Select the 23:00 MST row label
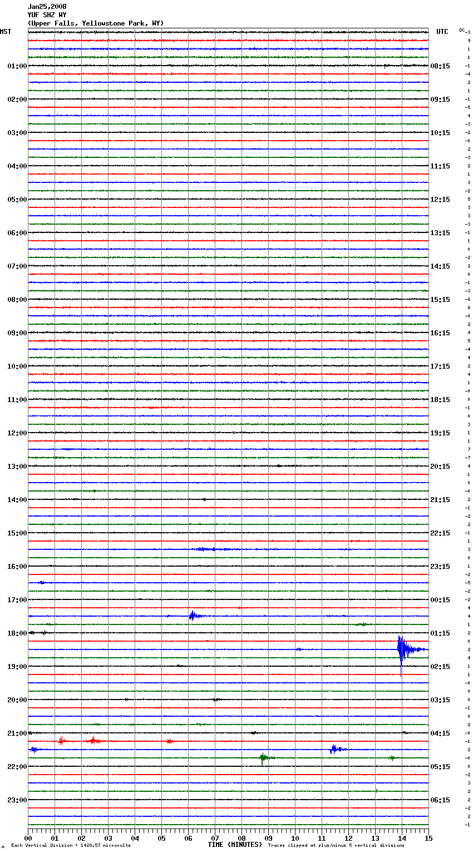Screen dimensions: 473x853 pos(17,800)
